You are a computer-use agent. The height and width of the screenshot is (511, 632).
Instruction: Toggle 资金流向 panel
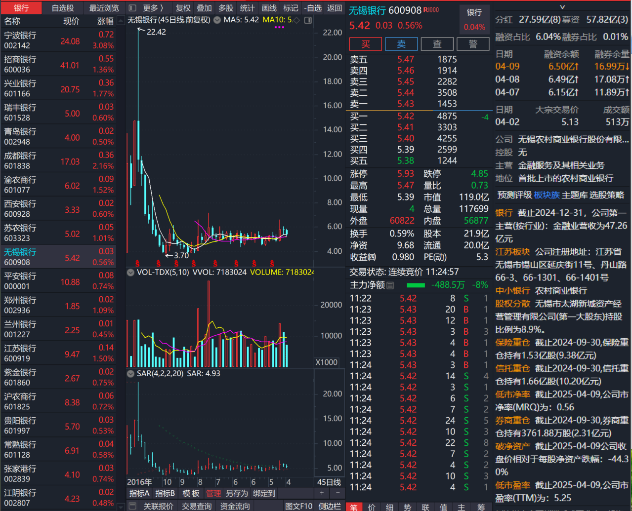point(235,506)
